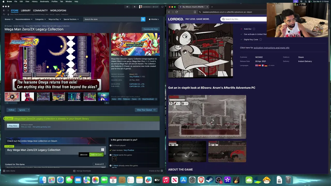Click in the Steam store search field
Image resolution: width=331 pixels, height=186 pixels.
(112, 19)
